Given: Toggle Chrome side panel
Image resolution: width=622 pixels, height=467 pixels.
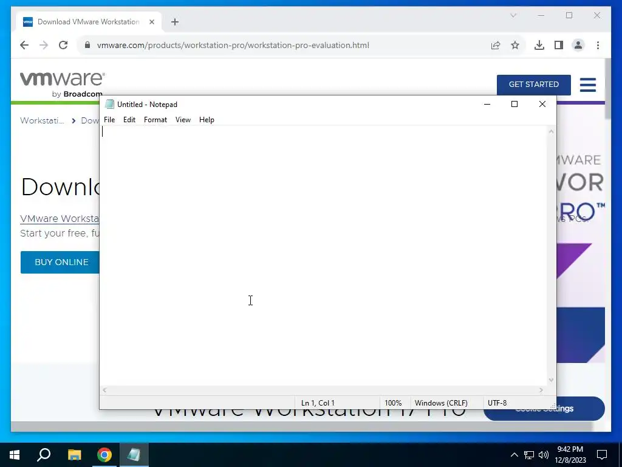Looking at the screenshot, I should [x=559, y=45].
